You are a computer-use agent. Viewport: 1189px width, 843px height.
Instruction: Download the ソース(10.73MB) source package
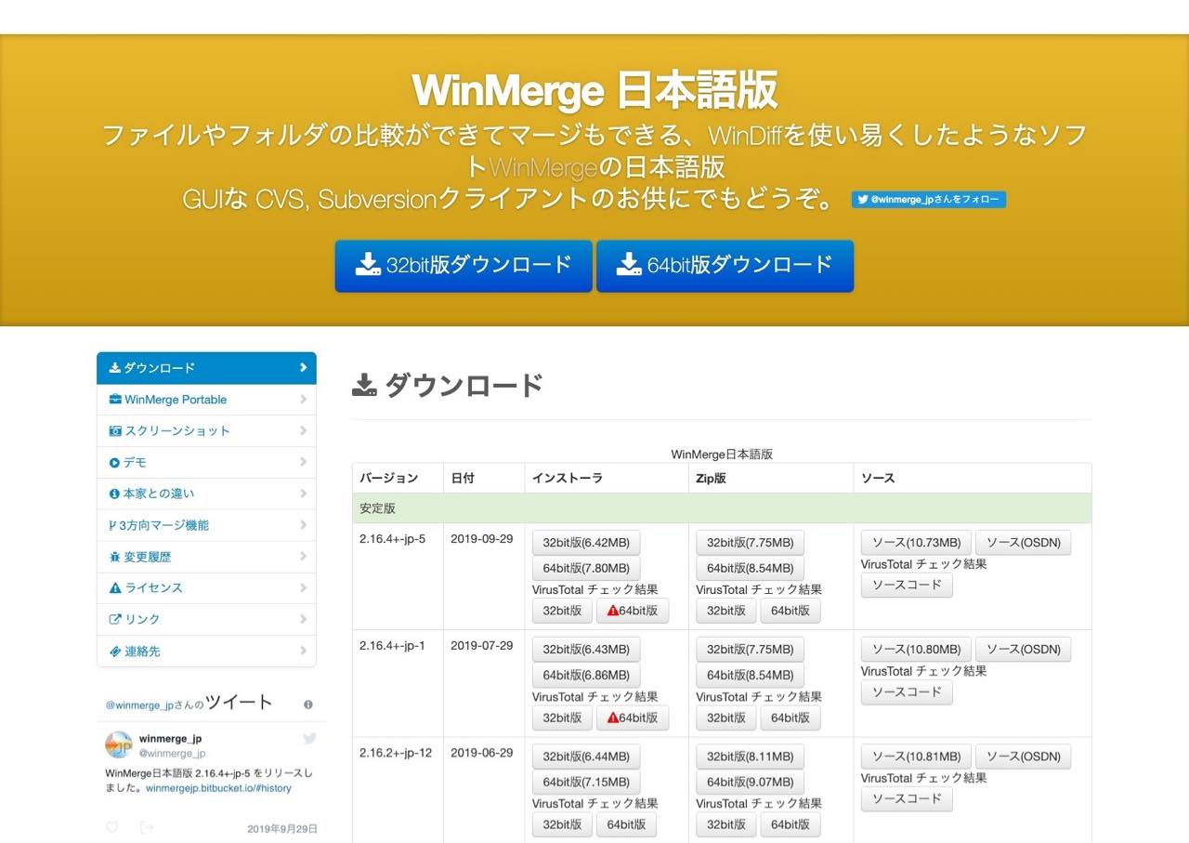(916, 543)
